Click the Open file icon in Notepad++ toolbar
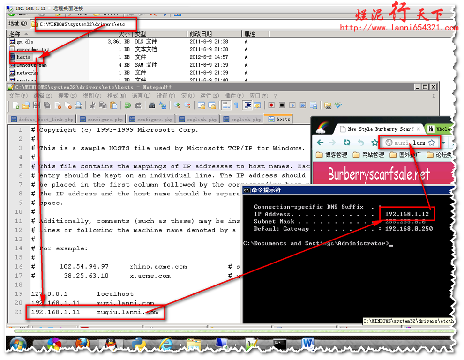This screenshot has width=464, height=360. [26, 105]
